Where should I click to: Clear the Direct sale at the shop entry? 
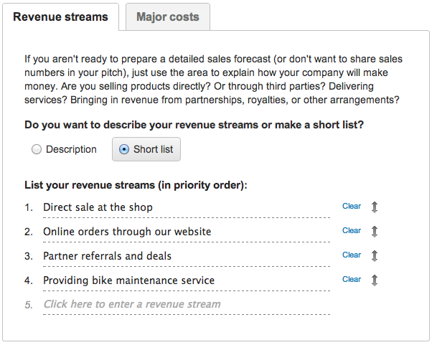point(352,207)
